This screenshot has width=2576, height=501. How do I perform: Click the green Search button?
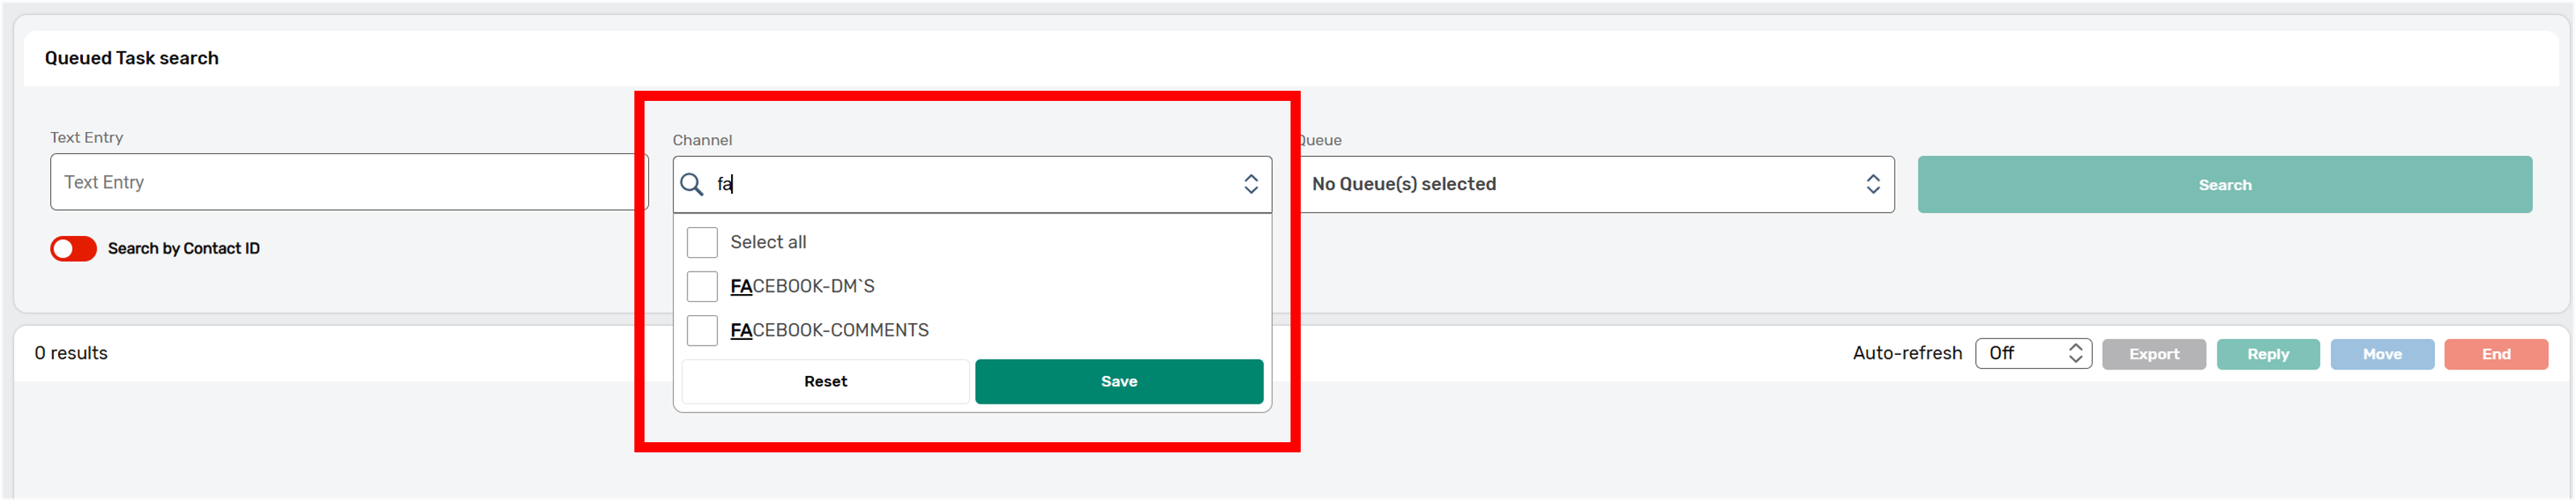point(2224,184)
